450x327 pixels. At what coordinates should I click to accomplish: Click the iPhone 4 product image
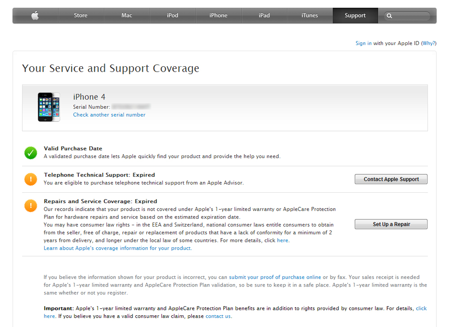(x=49, y=107)
